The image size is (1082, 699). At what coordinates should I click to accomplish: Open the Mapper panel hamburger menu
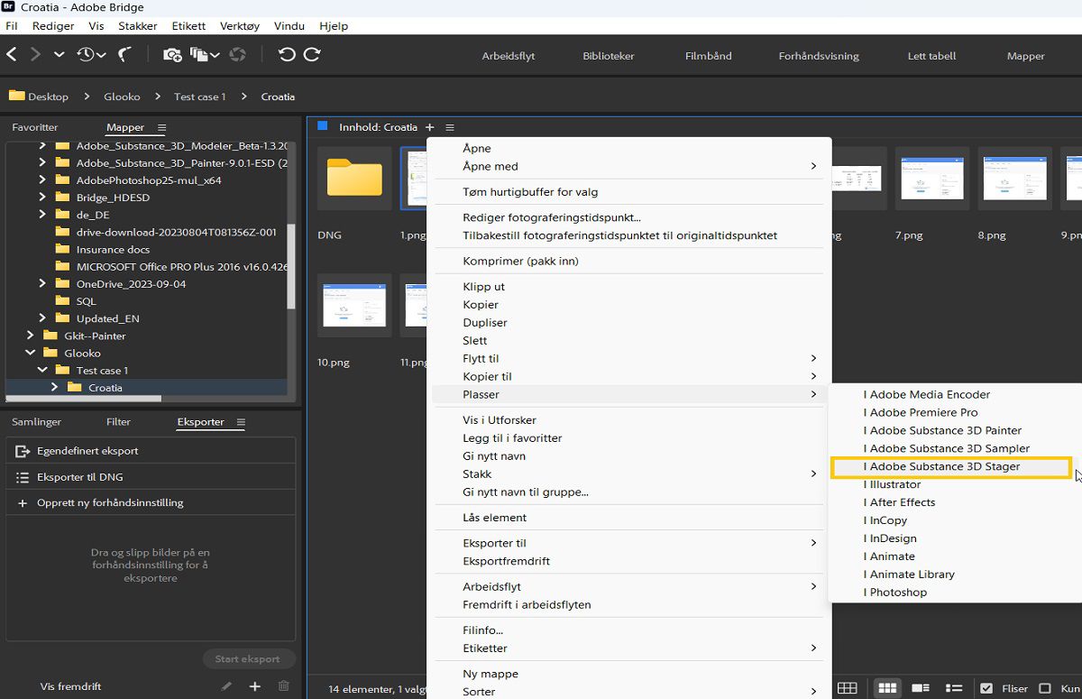point(161,128)
